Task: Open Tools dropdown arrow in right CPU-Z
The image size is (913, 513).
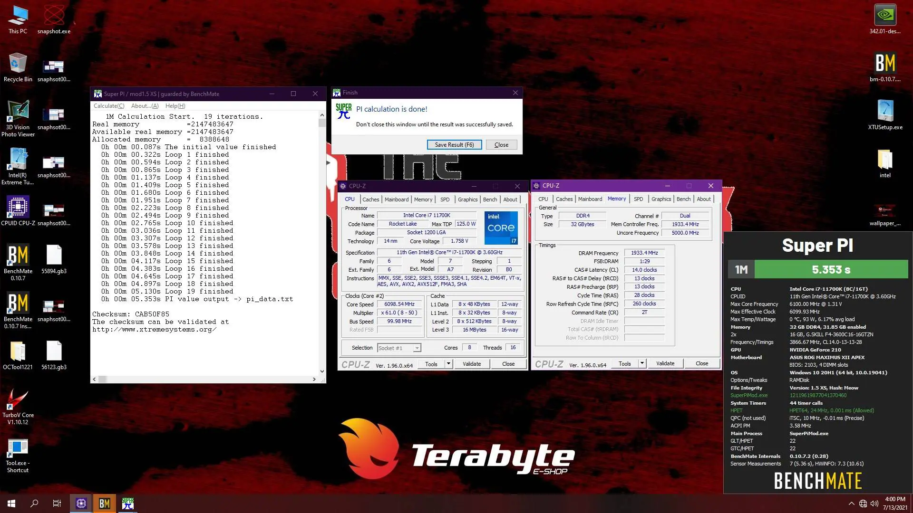Action: (x=641, y=363)
